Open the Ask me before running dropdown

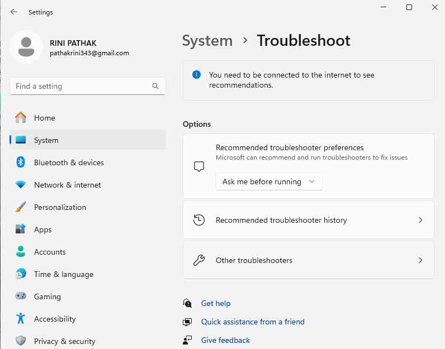(269, 181)
